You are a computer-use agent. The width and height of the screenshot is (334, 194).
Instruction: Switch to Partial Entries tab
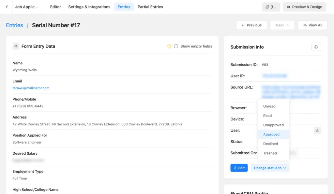point(150,7)
